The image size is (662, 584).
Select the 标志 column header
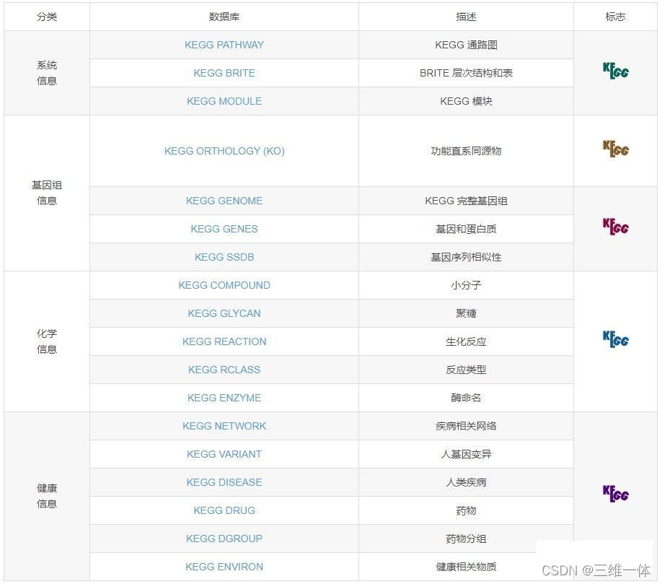pyautogui.click(x=615, y=17)
